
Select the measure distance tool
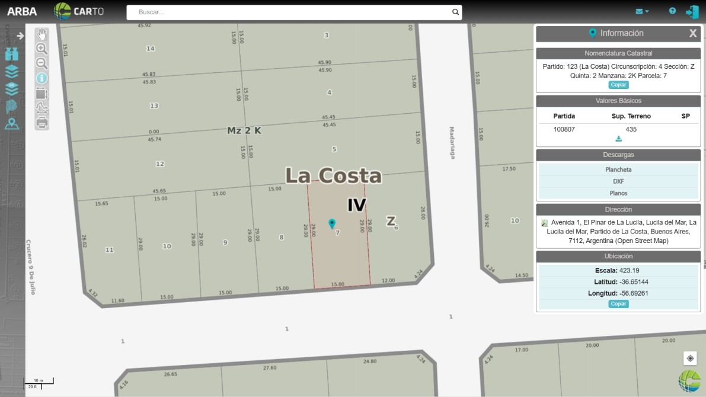pos(41,108)
